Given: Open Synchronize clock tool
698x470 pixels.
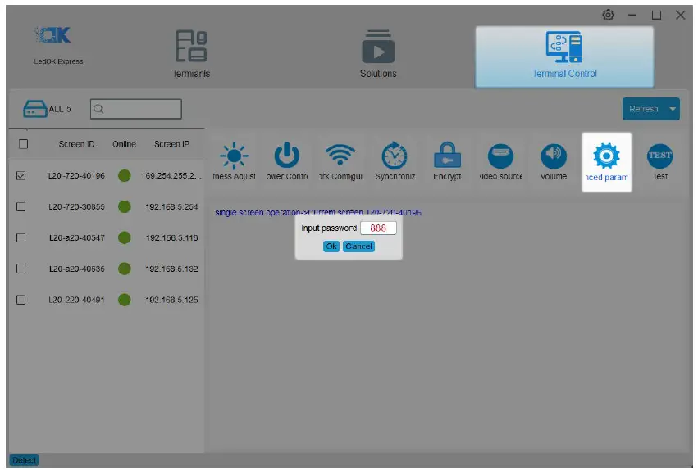Looking at the screenshot, I should pyautogui.click(x=395, y=161).
